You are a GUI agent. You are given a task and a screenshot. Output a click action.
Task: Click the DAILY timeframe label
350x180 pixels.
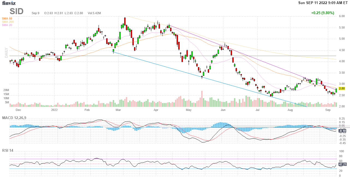(x=6, y=53)
